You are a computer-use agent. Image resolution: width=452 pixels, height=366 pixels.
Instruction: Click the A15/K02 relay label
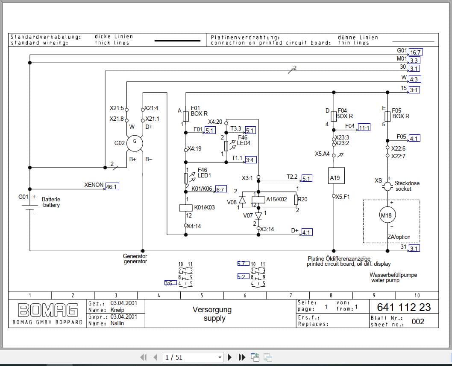pyautogui.click(x=276, y=199)
